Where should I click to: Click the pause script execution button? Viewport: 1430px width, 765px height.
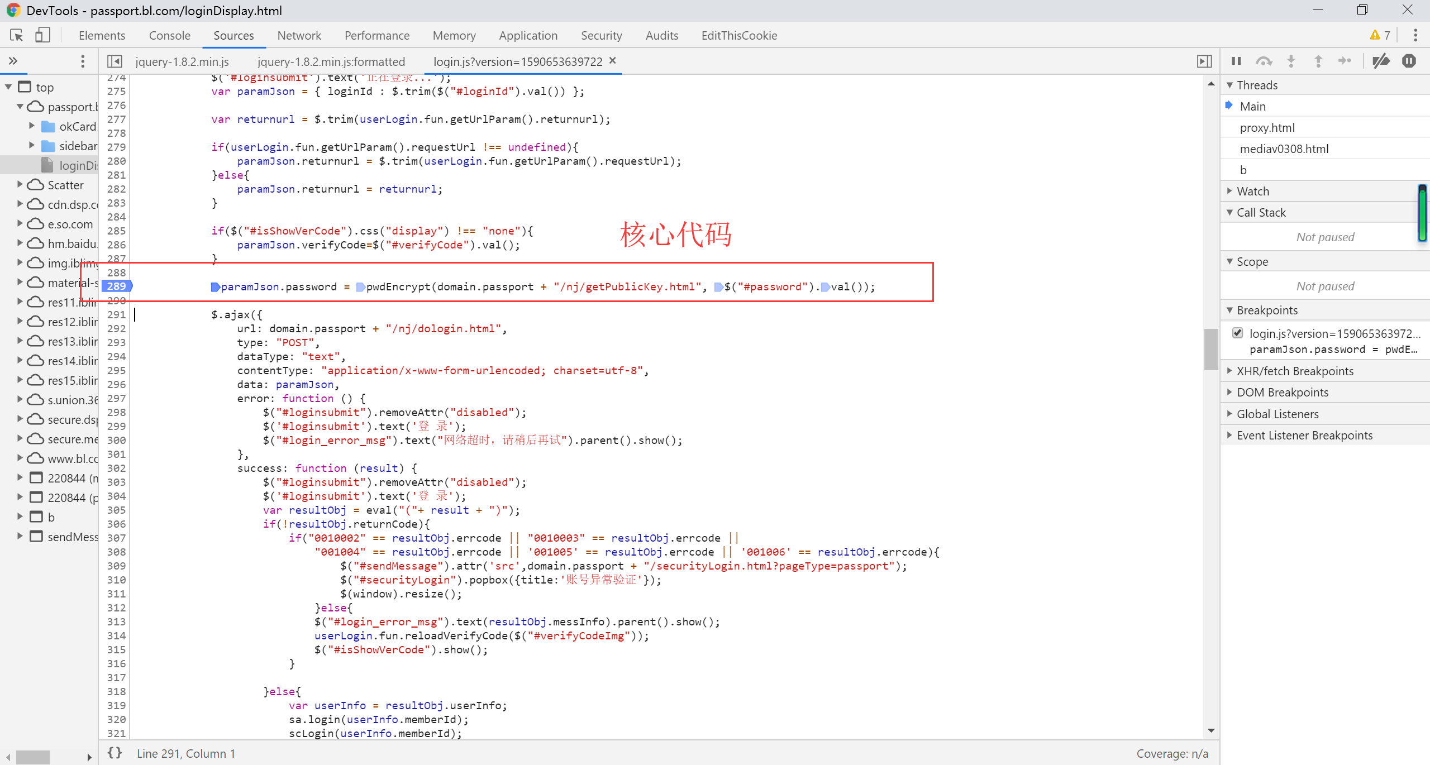pos(1236,61)
